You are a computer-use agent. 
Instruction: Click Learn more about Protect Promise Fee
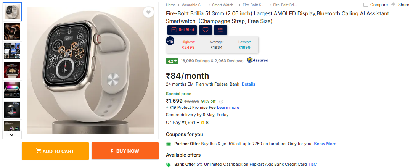tap(228, 108)
